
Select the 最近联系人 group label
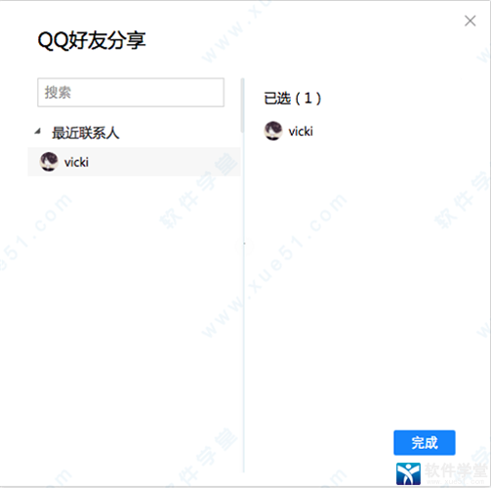86,133
